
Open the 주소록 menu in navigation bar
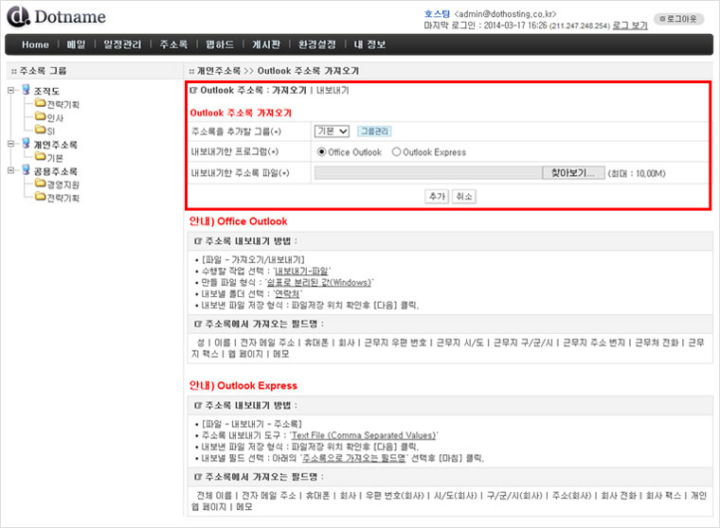pyautogui.click(x=173, y=44)
